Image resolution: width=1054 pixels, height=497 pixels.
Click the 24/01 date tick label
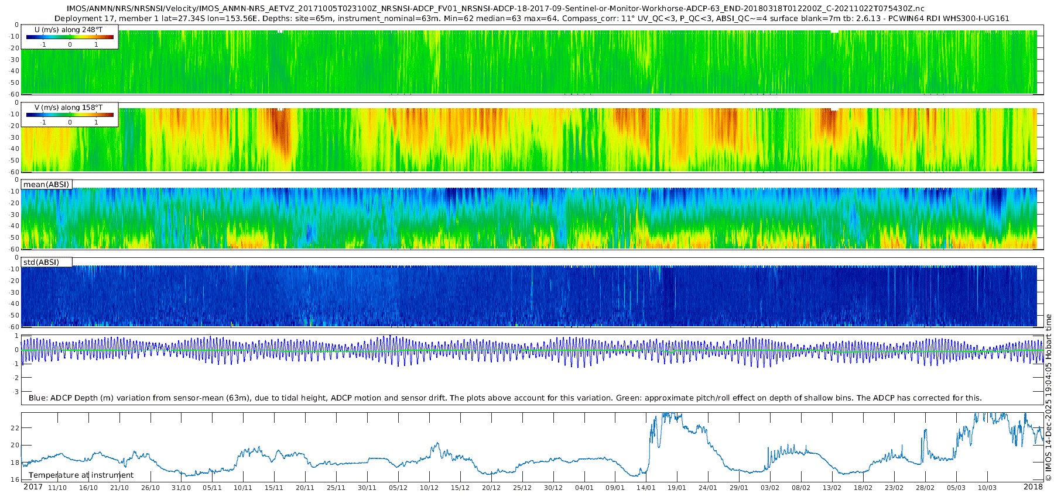[707, 488]
